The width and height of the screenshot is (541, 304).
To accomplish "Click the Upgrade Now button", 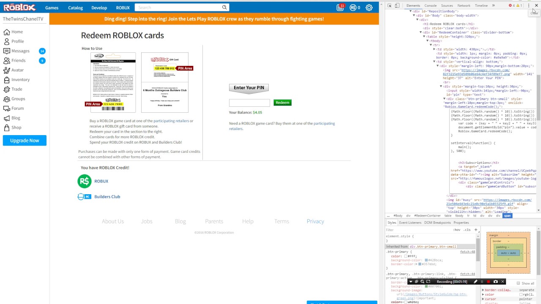I will click(x=25, y=141).
